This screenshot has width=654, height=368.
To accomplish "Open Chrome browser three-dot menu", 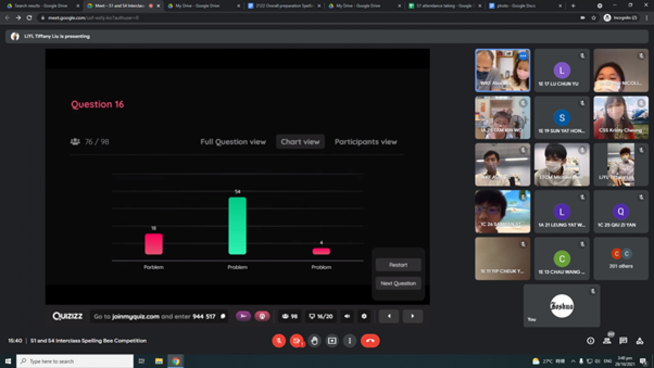I will (647, 18).
